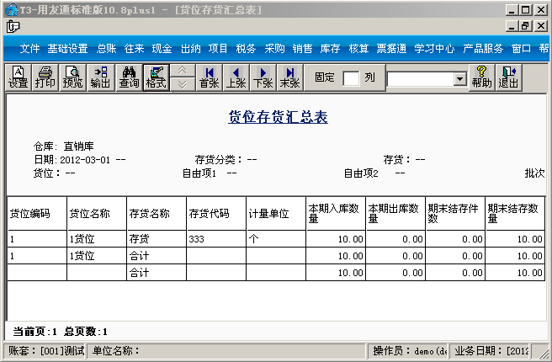Screen dimensions: 552x362
Task: Click the 日期 2012-03-01 text
Action: pos(72,160)
